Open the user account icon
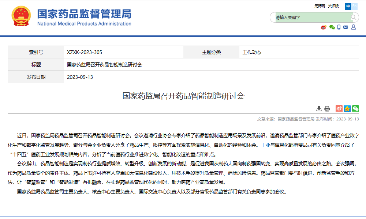Screen dimensions: 366x219 click(x=354, y=27)
